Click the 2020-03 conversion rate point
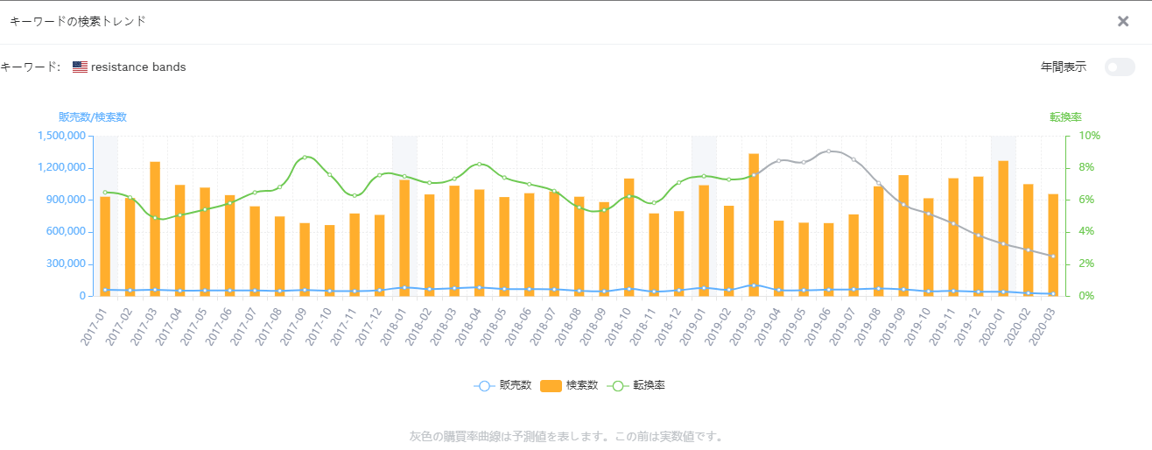The height and width of the screenshot is (450, 1152). coord(1053,257)
